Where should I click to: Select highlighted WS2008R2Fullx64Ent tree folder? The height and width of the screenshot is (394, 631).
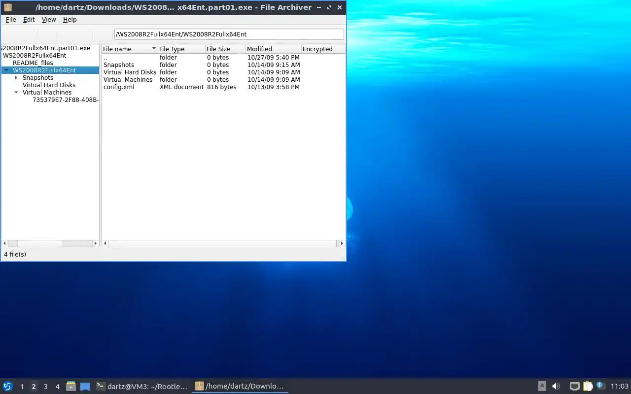(x=44, y=70)
